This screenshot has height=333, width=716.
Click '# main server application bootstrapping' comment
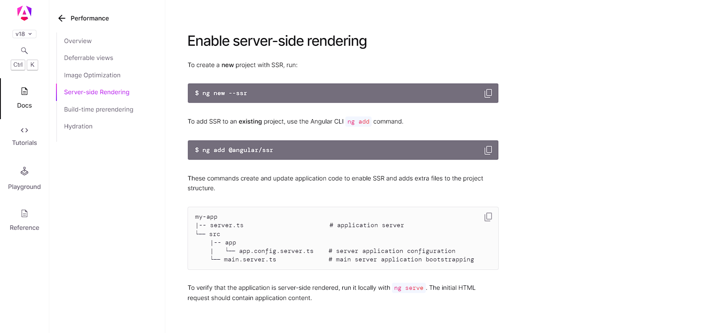point(401,260)
